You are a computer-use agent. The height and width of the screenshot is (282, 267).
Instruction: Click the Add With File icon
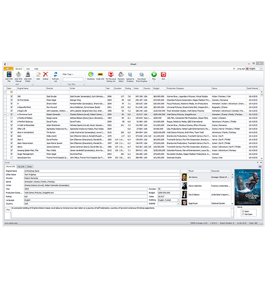point(9,74)
